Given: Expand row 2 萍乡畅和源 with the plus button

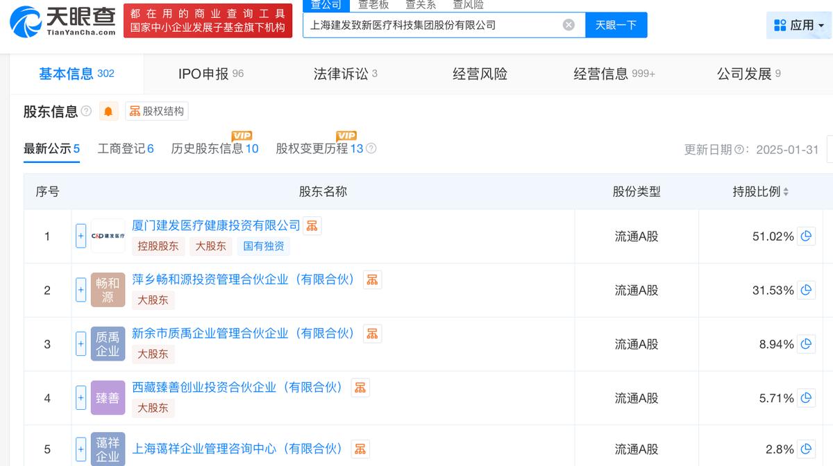Looking at the screenshot, I should [x=81, y=291].
